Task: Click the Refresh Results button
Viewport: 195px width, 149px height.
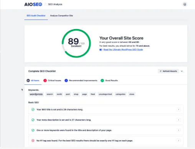Action: click(168, 71)
